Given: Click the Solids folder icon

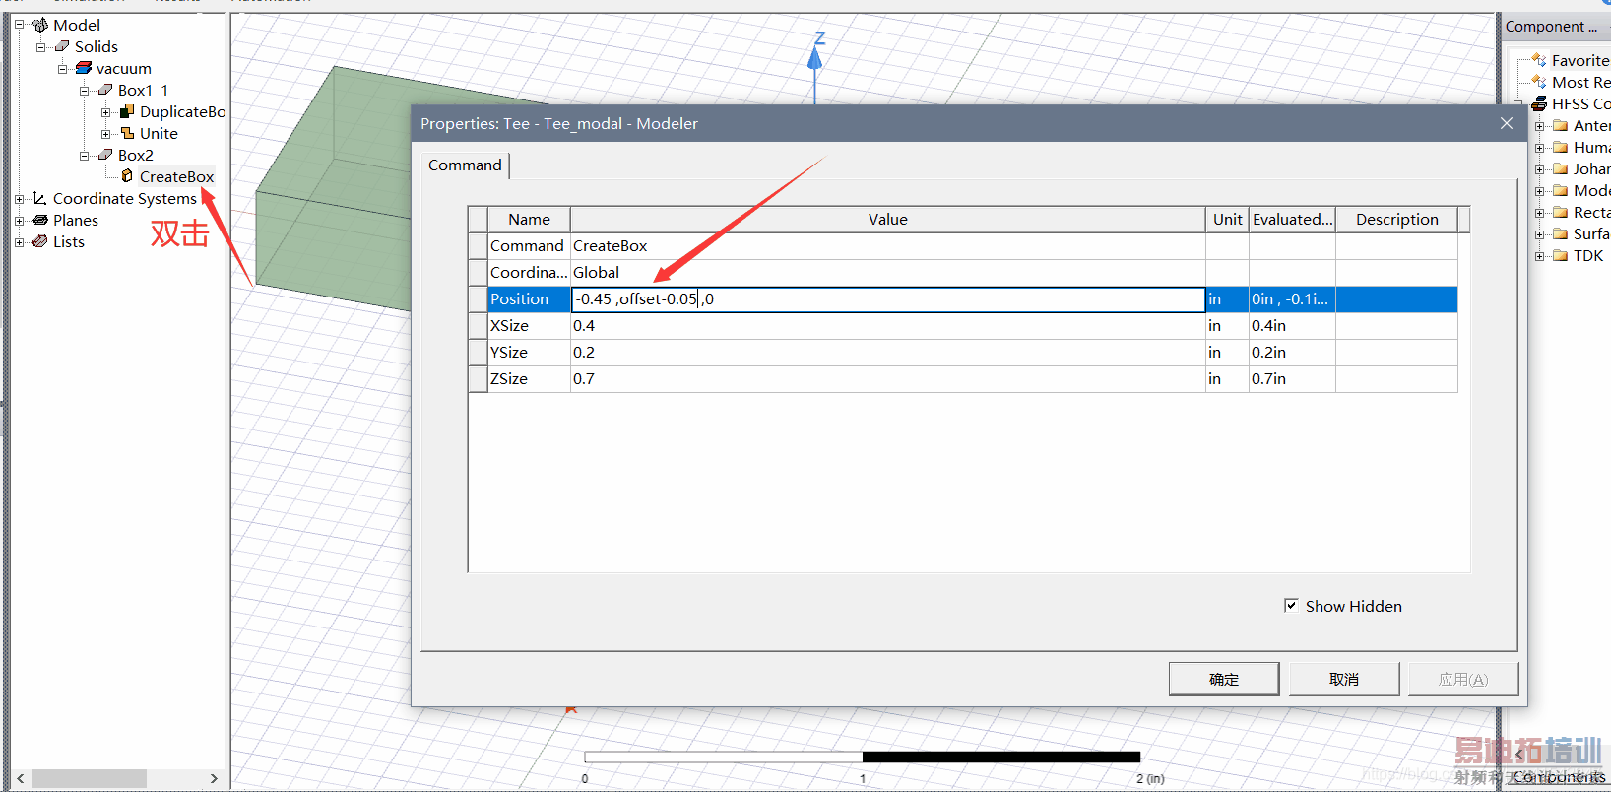Looking at the screenshot, I should pos(62,46).
